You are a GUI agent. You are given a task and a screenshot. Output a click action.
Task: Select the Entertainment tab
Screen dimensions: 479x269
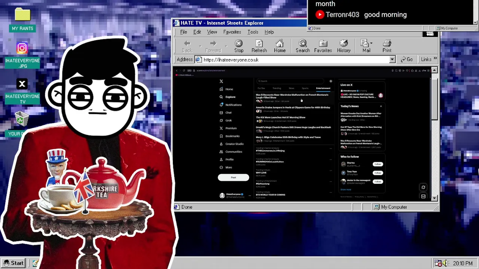coord(323,88)
